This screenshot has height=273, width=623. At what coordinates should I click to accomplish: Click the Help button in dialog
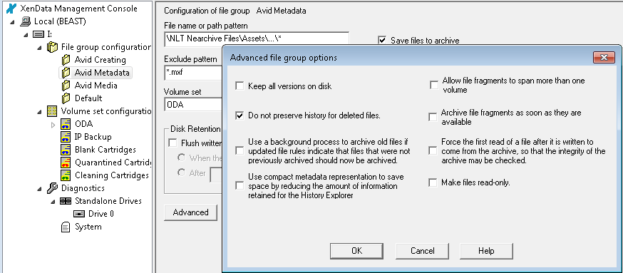[486, 251]
